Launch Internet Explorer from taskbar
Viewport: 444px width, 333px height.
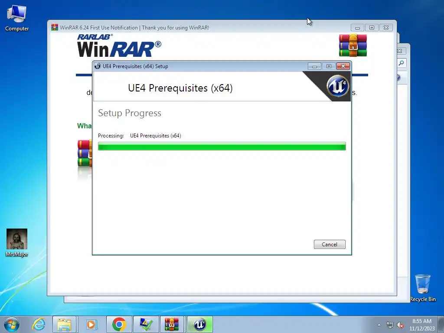[x=39, y=324]
